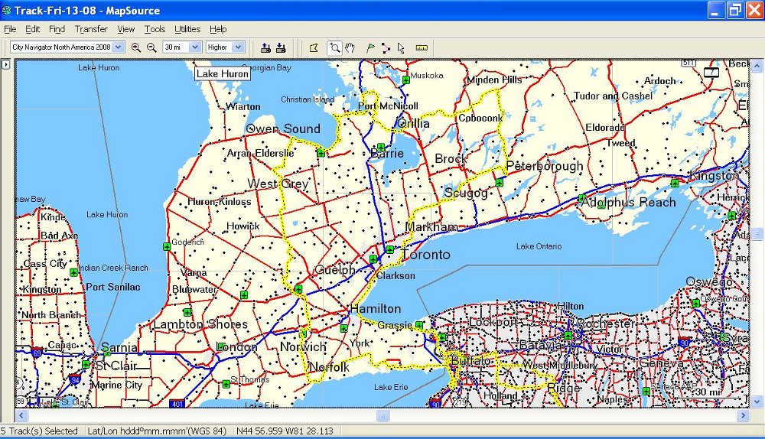Click the airport icon at Rochester

click(x=568, y=336)
